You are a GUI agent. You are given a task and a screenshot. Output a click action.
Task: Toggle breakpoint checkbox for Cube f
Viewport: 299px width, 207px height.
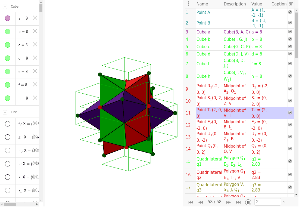click(x=290, y=63)
